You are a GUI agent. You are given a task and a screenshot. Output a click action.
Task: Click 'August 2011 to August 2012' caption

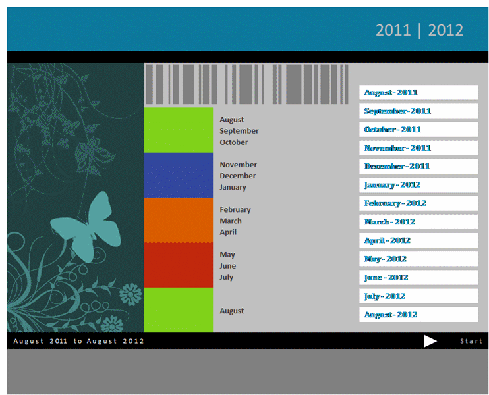pos(78,341)
